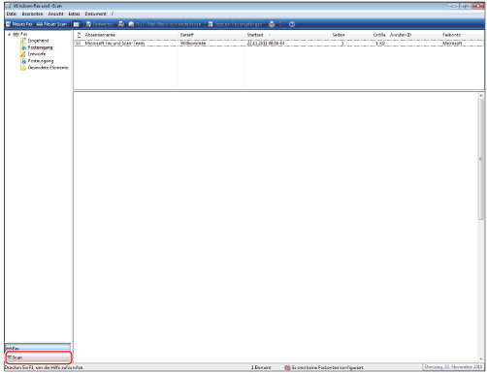The width and height of the screenshot is (487, 373).
Task: Click the help icon in the toolbar
Action: [x=292, y=24]
